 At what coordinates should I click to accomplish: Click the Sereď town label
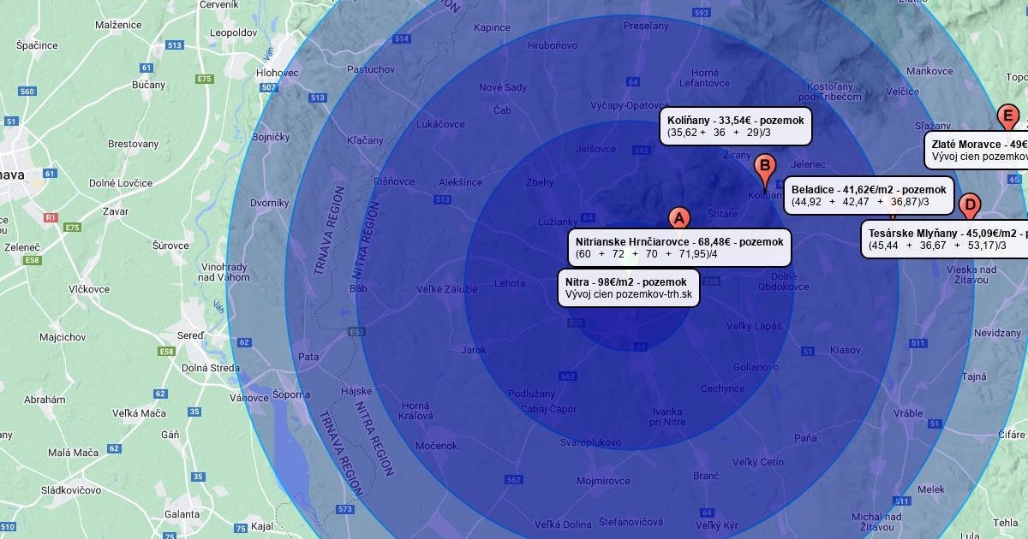click(192, 336)
